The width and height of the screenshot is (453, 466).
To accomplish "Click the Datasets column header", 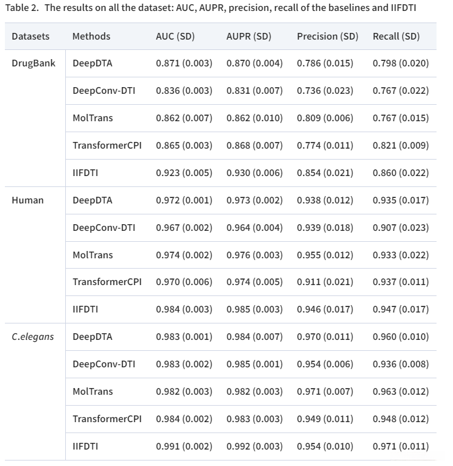I will (x=30, y=37).
